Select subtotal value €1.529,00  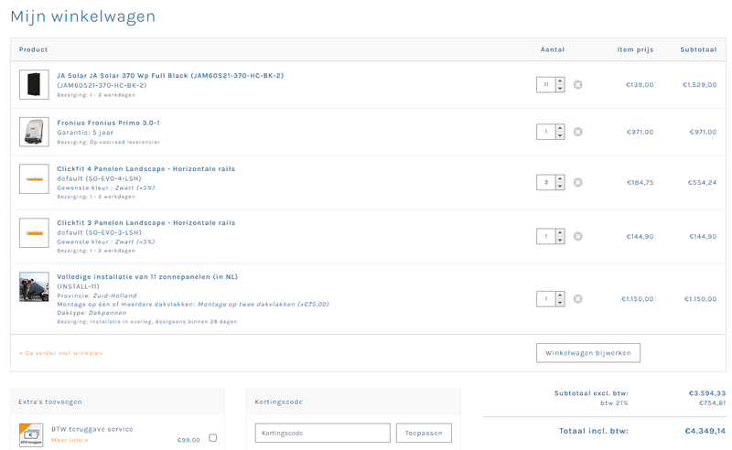[x=699, y=85]
